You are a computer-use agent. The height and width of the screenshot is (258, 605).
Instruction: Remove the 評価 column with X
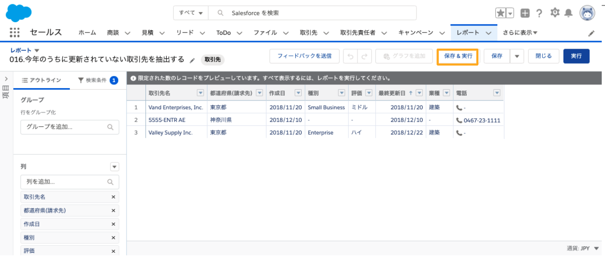(x=113, y=252)
